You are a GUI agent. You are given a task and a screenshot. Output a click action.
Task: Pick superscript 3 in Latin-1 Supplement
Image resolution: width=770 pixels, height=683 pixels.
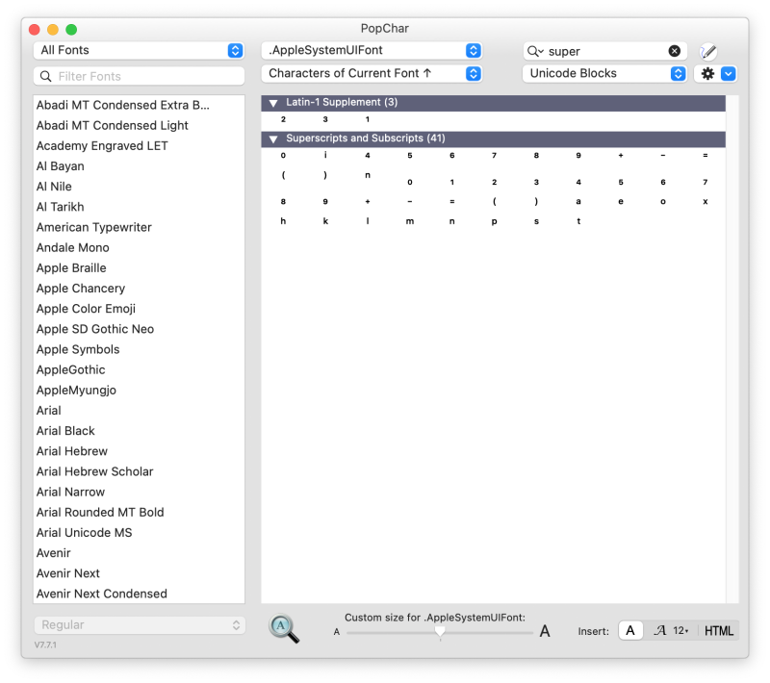pyautogui.click(x=325, y=119)
